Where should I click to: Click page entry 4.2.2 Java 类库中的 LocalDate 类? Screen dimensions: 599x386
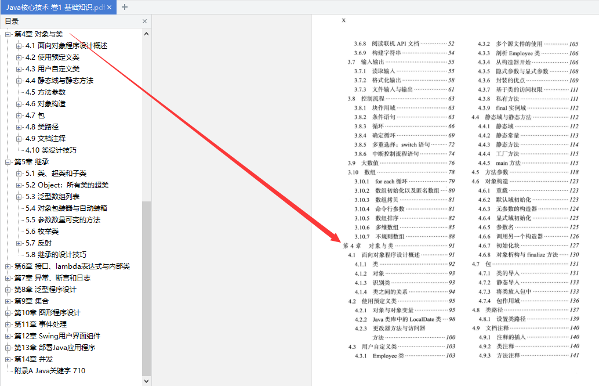pos(405,319)
